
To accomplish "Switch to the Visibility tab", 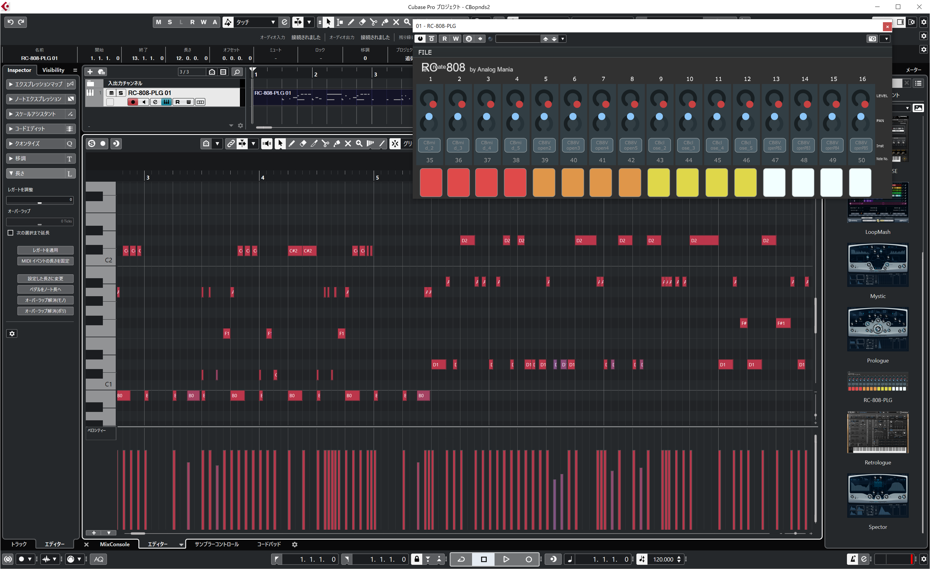I will (x=53, y=70).
